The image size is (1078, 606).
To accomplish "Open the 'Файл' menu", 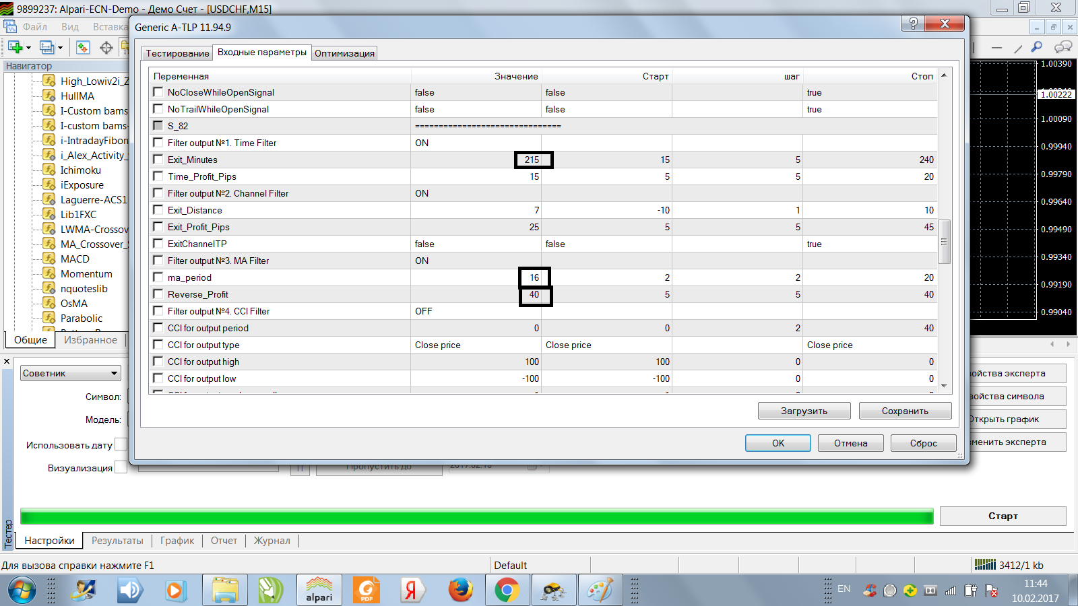I will [35, 27].
